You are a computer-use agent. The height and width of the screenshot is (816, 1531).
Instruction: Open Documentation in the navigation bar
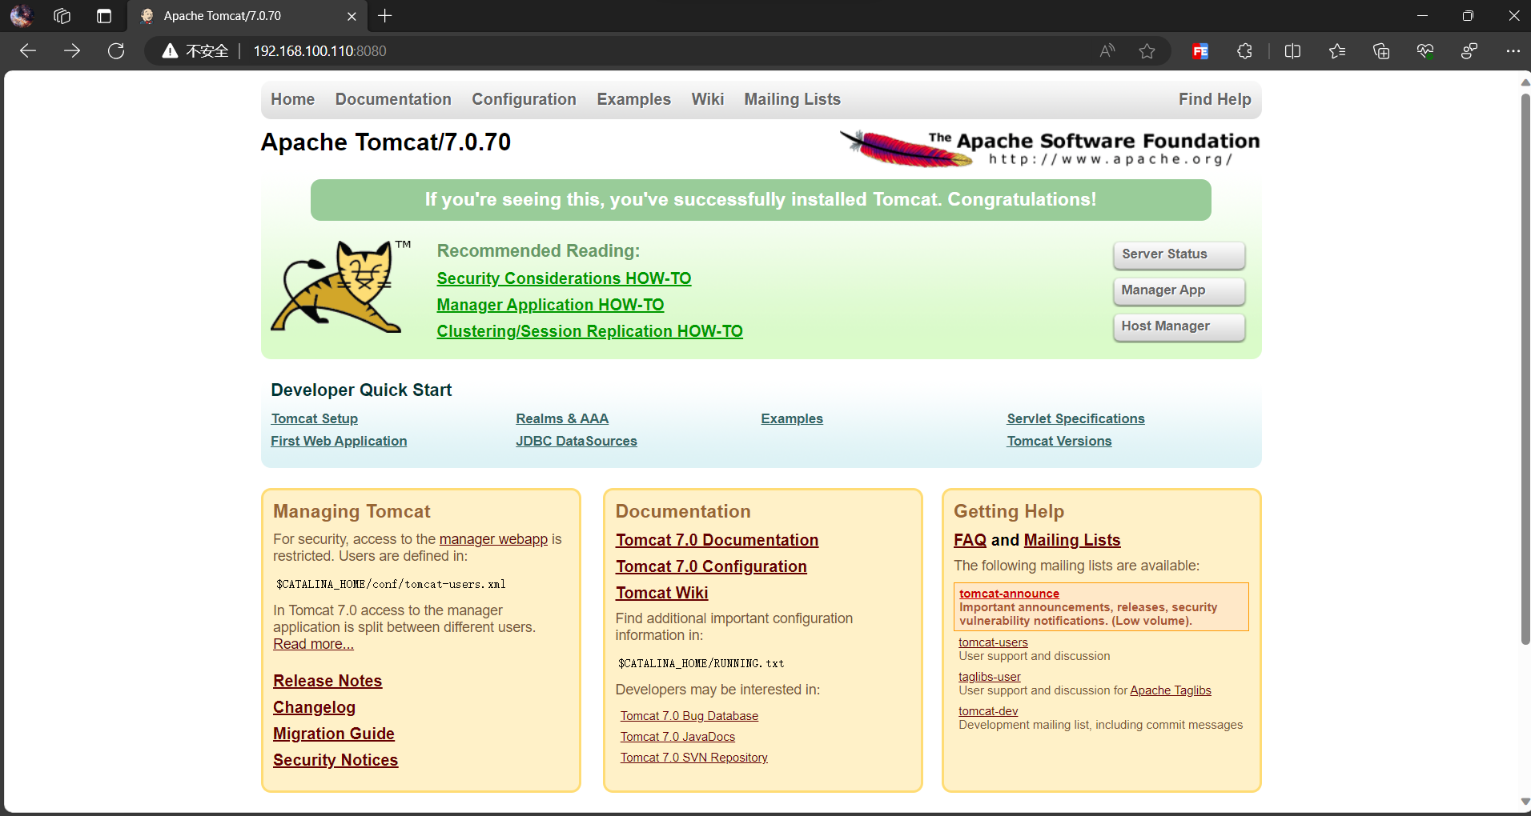tap(393, 99)
